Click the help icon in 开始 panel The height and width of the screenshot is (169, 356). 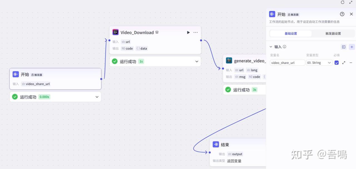tap(342, 14)
